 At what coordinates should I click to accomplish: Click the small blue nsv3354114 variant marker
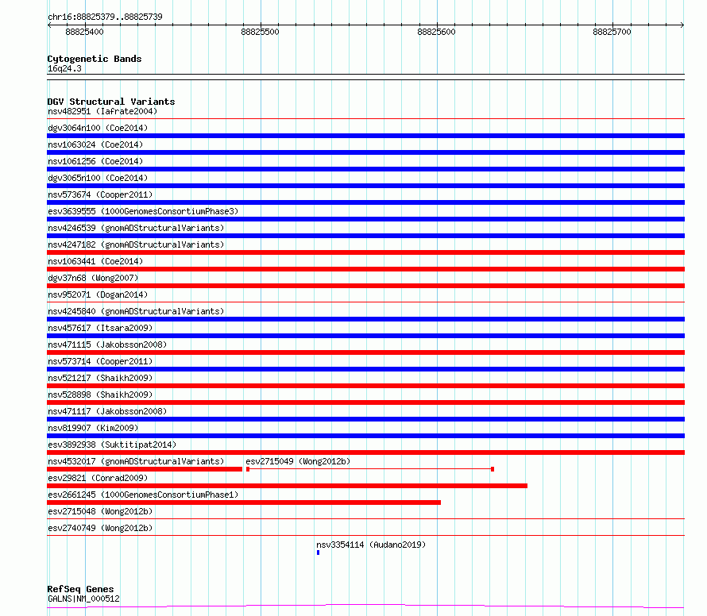click(318, 552)
